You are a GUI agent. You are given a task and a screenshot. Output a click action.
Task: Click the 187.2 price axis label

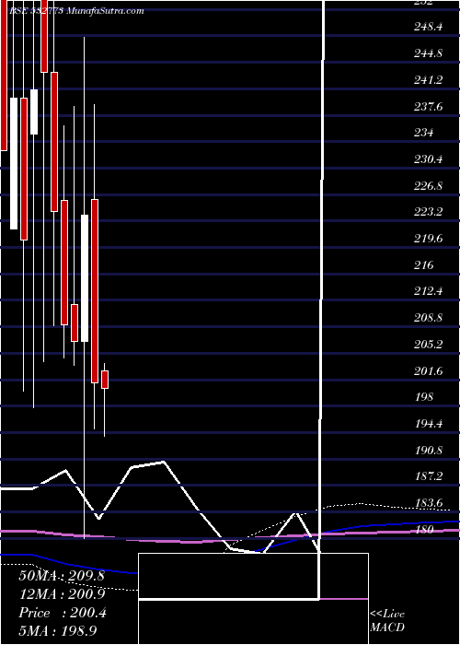point(428,476)
